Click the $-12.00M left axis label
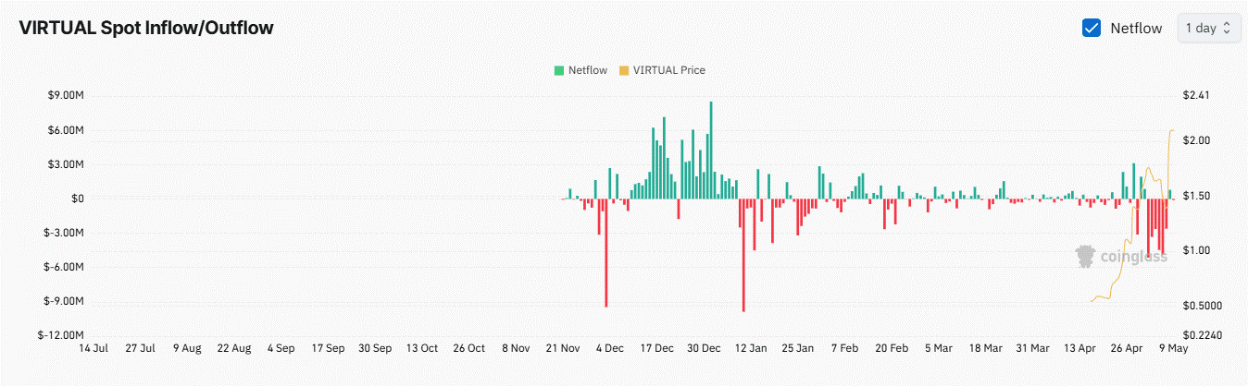This screenshot has height=386, width=1248. click(61, 335)
